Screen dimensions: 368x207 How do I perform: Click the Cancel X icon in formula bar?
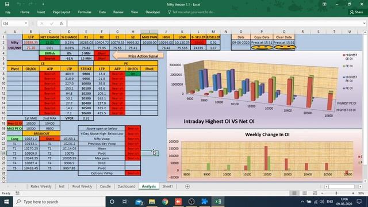[x=42, y=24]
